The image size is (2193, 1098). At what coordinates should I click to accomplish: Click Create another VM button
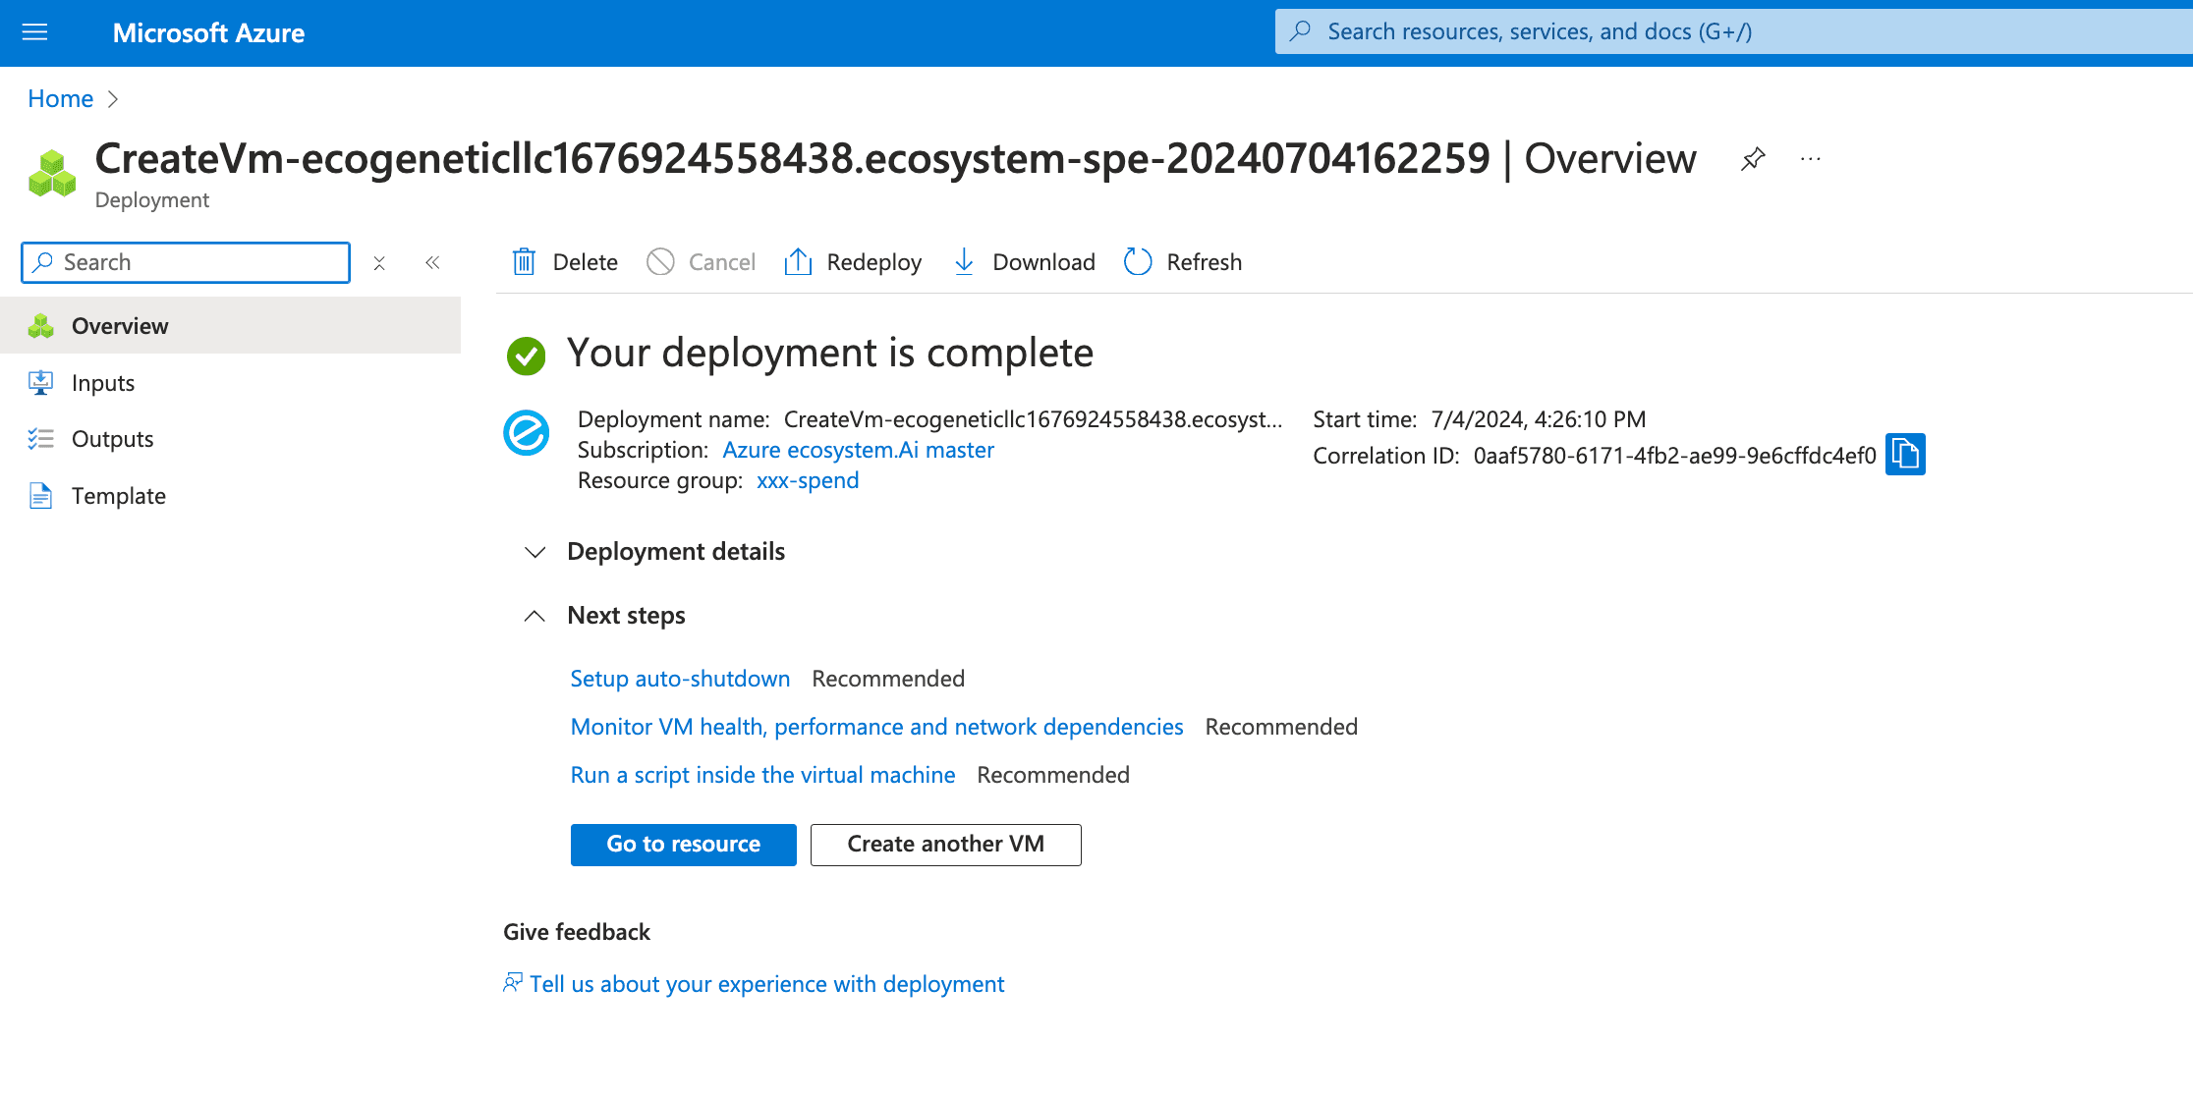point(945,845)
